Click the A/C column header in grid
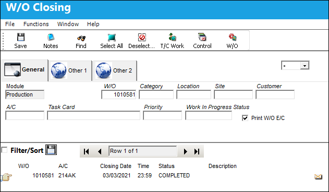 63,166
